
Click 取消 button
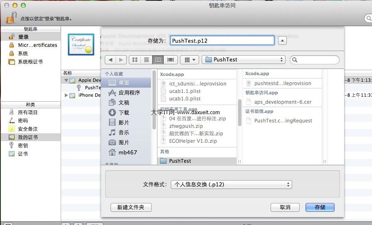[x=285, y=207]
